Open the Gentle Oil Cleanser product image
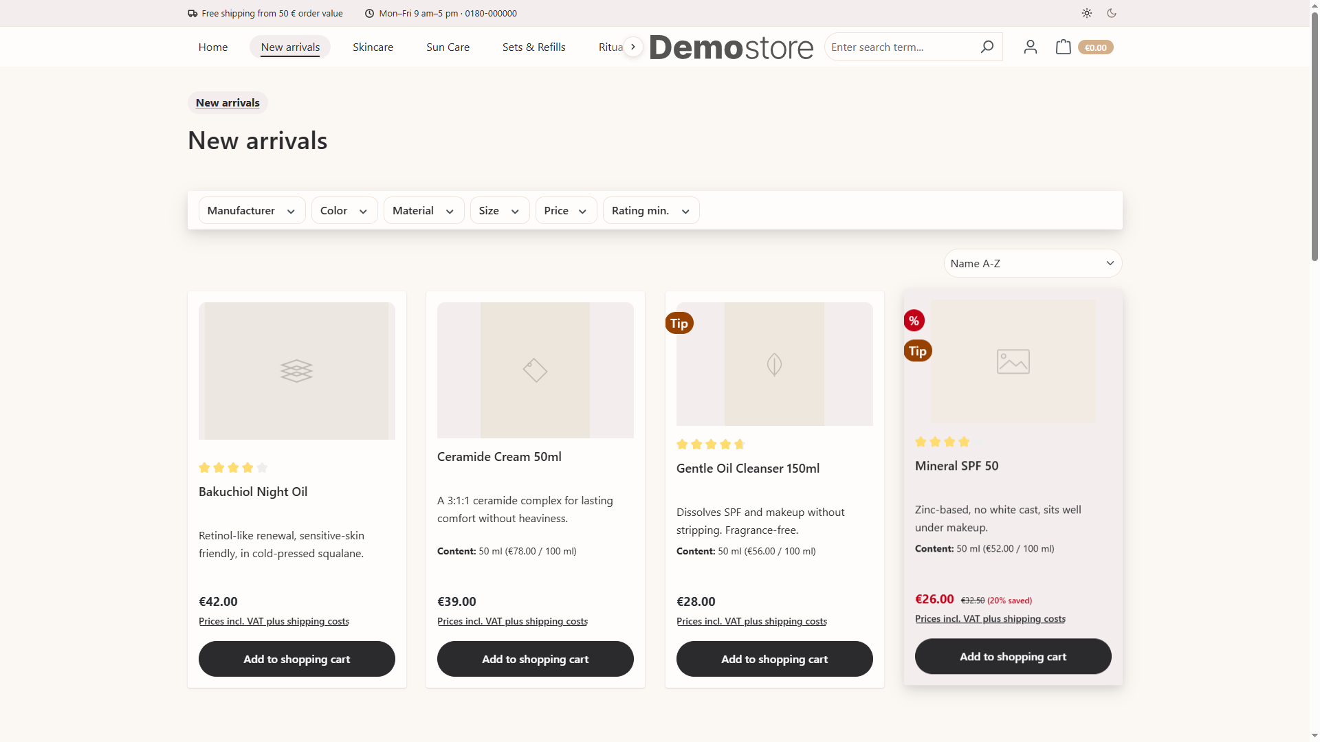Viewport: 1320px width, 742px height. point(775,364)
